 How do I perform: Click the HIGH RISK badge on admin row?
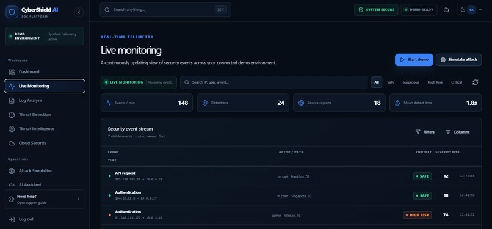coord(418,215)
